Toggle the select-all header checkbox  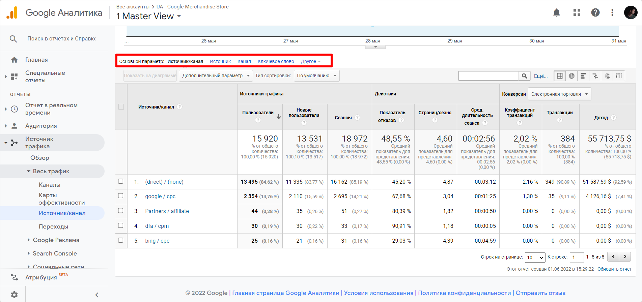pyautogui.click(x=121, y=107)
